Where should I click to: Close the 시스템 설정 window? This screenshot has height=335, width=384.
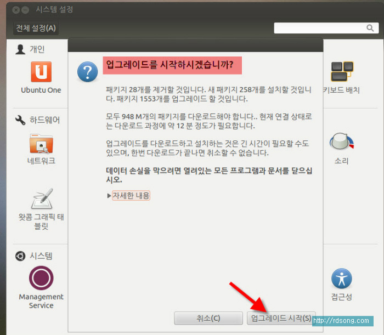16,10
